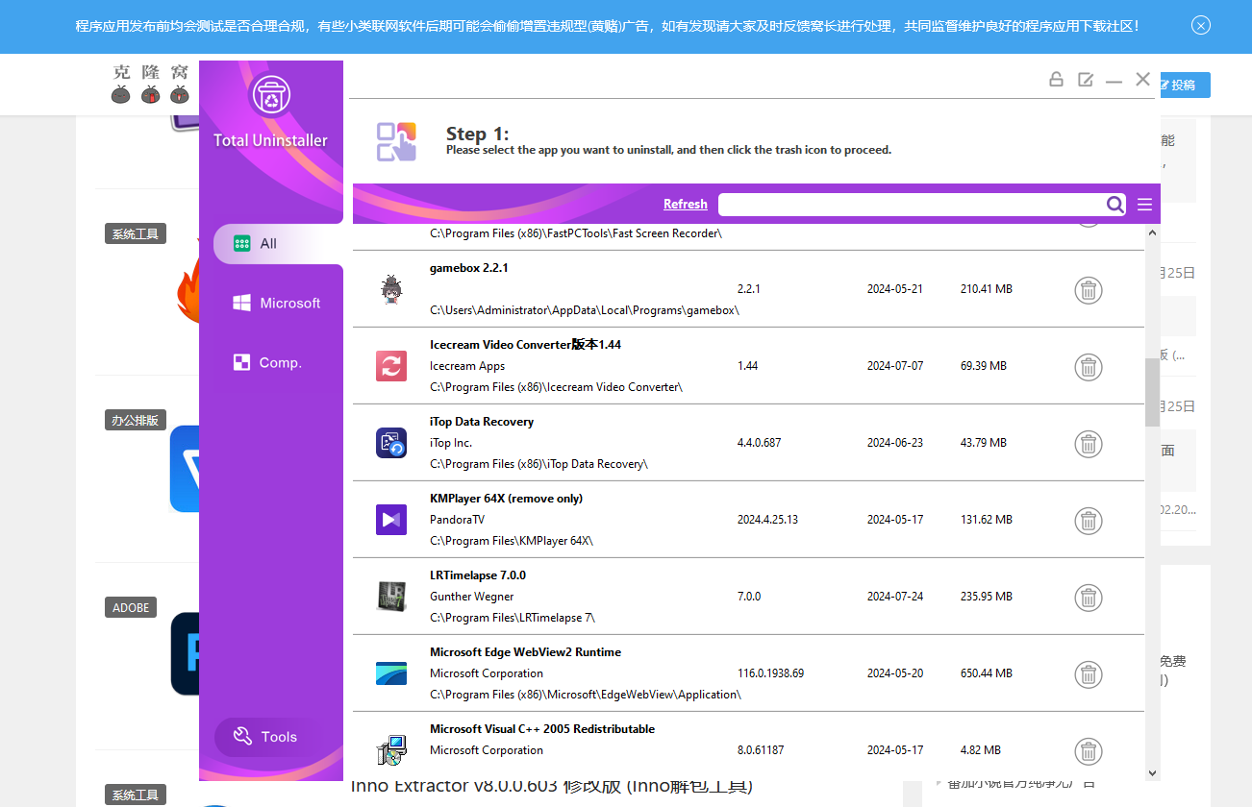
Task: Click the lock icon in title bar
Action: coord(1056,80)
